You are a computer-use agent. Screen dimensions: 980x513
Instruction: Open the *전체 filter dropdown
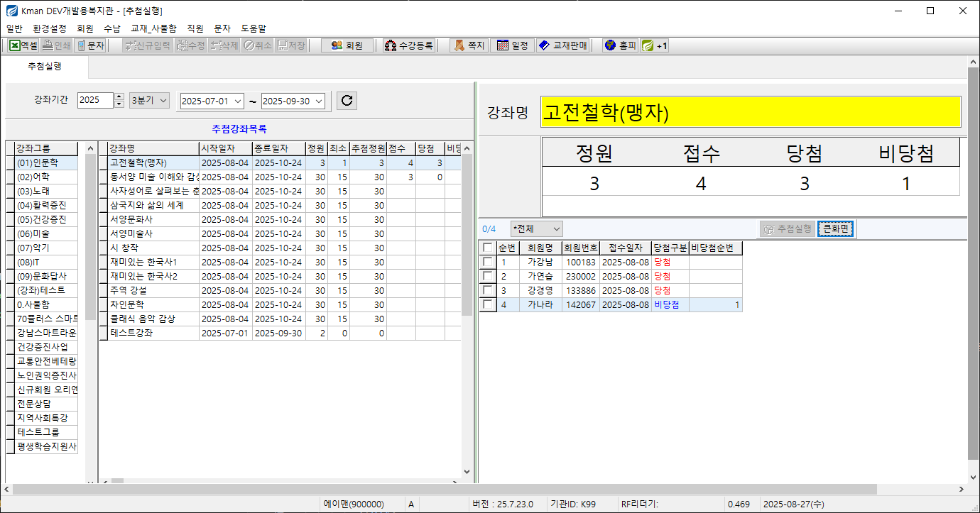(556, 228)
